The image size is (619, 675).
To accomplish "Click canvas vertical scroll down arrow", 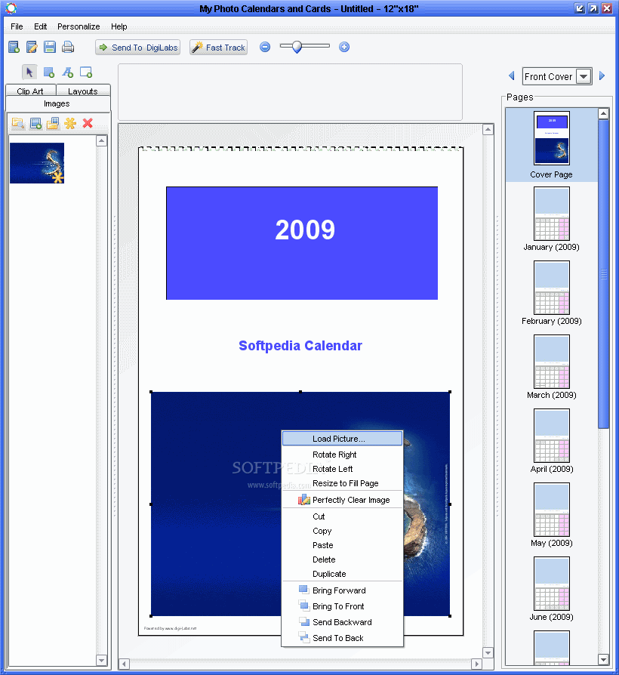I will (x=488, y=652).
